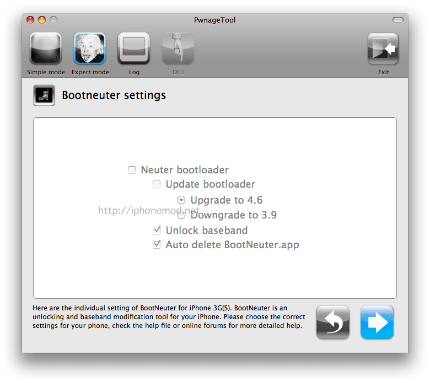Go back with the curved arrow button

click(x=332, y=322)
